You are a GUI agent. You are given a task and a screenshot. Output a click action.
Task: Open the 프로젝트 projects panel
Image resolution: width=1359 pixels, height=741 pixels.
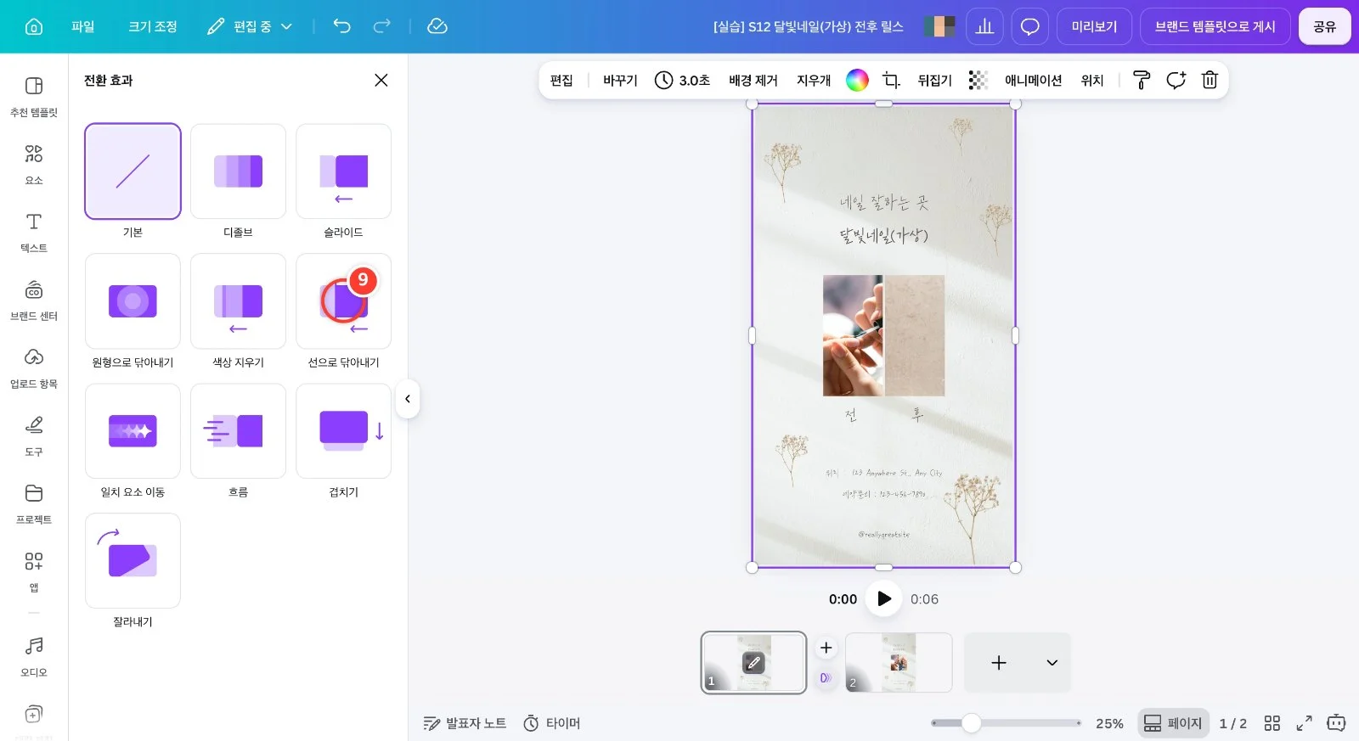pos(34,504)
